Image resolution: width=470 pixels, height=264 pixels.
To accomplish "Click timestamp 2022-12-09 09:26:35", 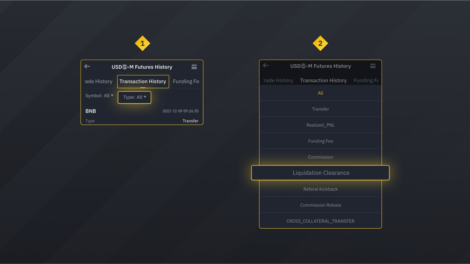I will pos(180,111).
